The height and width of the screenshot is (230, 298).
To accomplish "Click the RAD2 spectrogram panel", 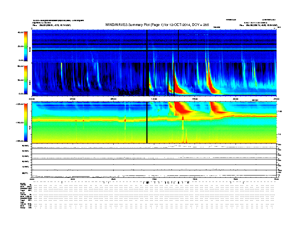I will point(154,46).
